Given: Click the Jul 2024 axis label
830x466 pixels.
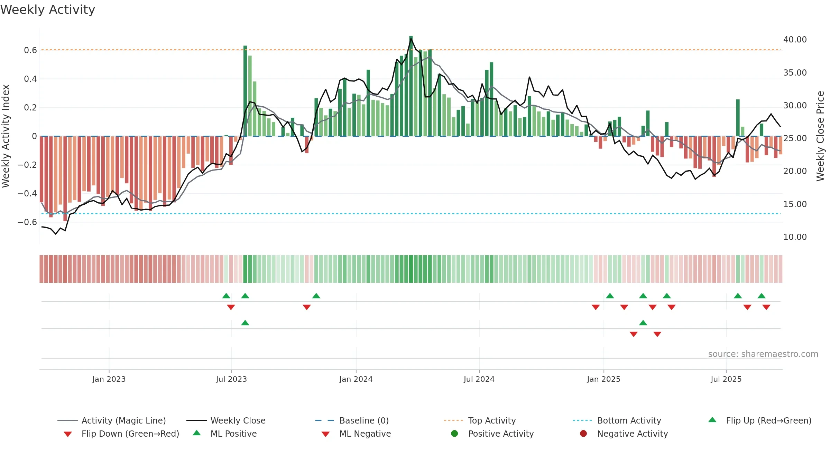Looking at the screenshot, I should coord(479,379).
